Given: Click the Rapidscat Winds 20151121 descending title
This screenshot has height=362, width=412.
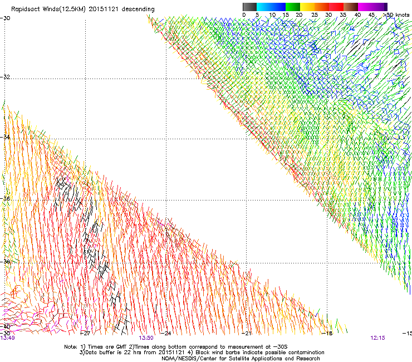Looking at the screenshot, I should click(x=83, y=9).
